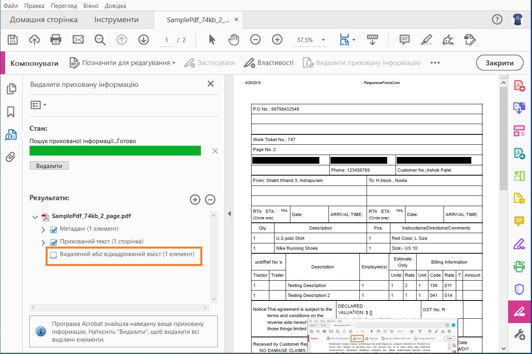Collapse all results with the minus circle

click(x=210, y=199)
